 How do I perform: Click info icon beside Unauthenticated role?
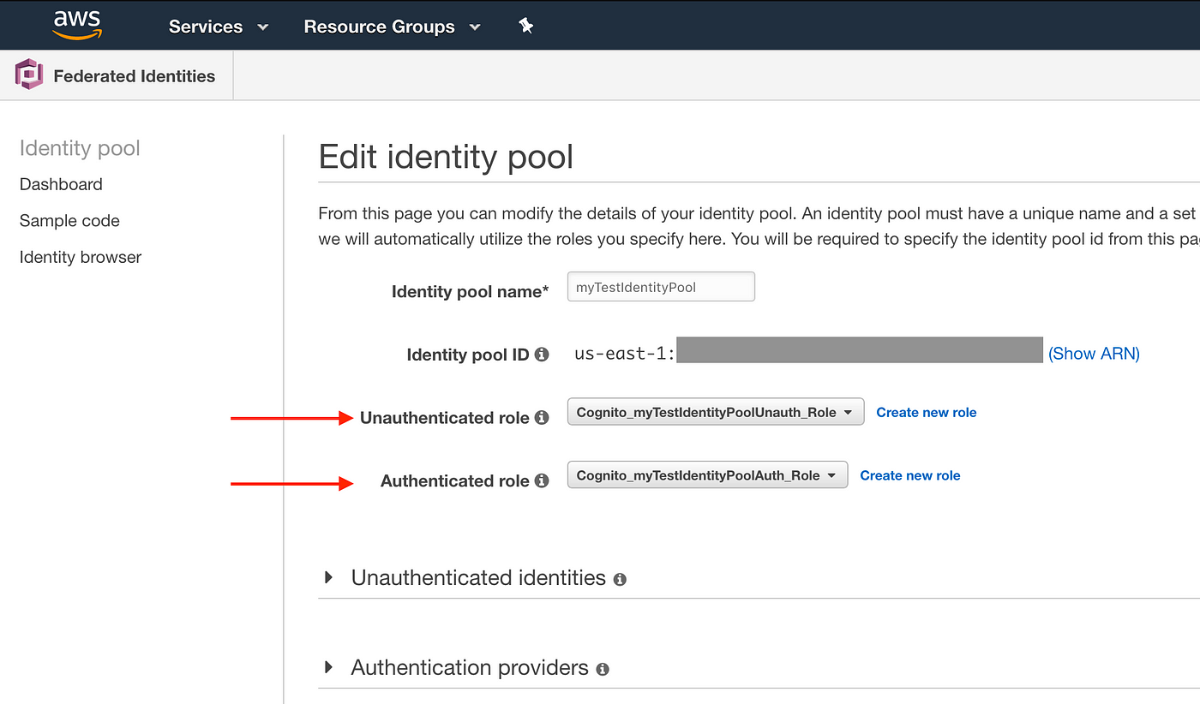pos(542,418)
